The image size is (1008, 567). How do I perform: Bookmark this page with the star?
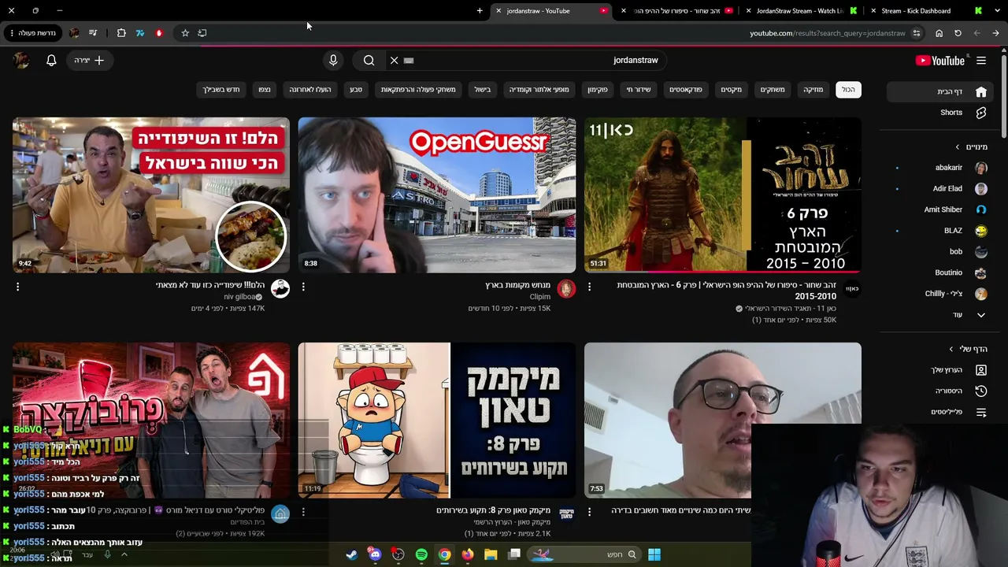click(185, 33)
